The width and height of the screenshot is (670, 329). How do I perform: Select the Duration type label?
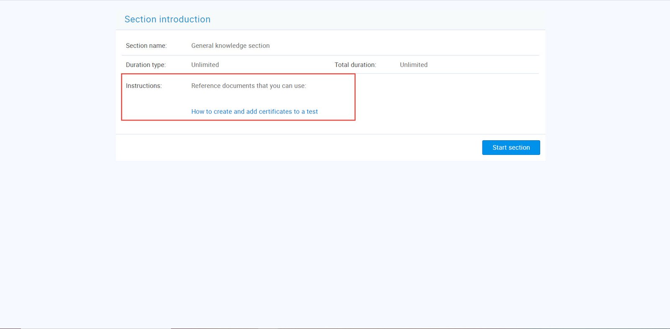click(x=145, y=65)
